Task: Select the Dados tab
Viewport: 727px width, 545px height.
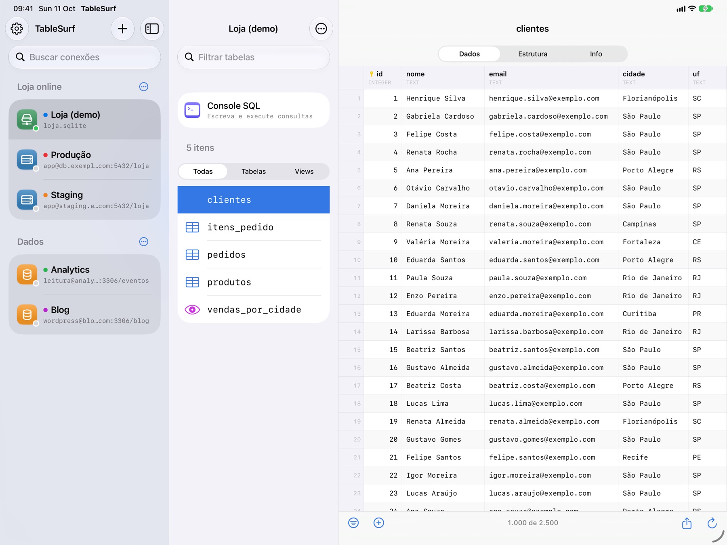Action: pyautogui.click(x=469, y=54)
